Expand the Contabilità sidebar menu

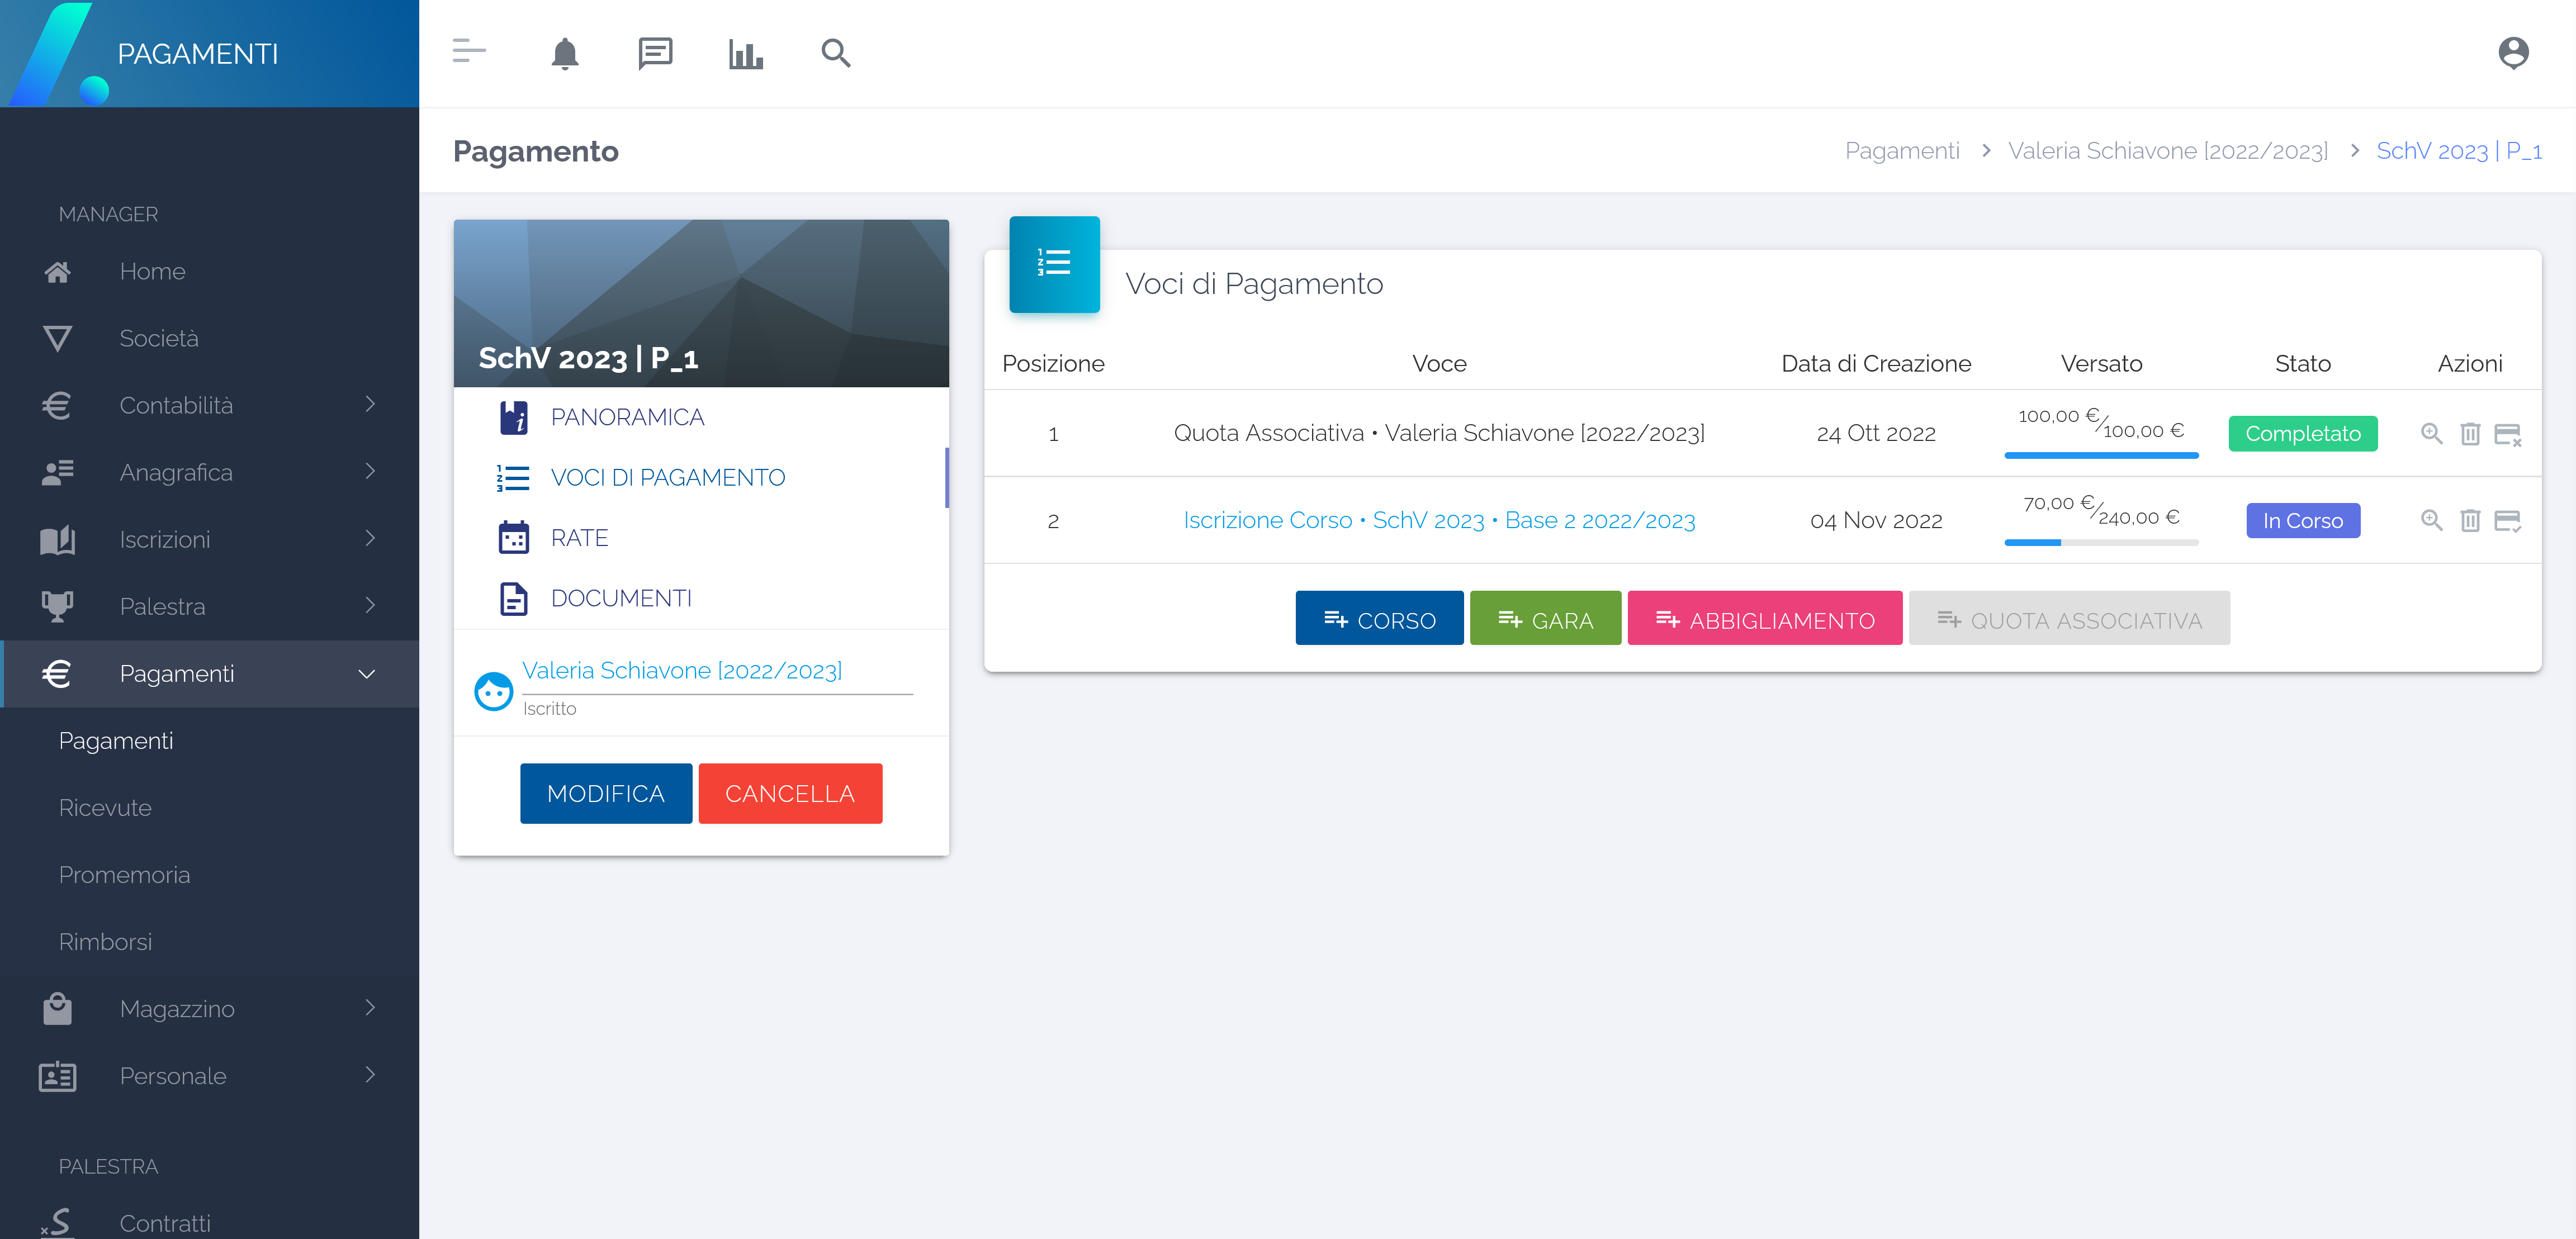210,405
